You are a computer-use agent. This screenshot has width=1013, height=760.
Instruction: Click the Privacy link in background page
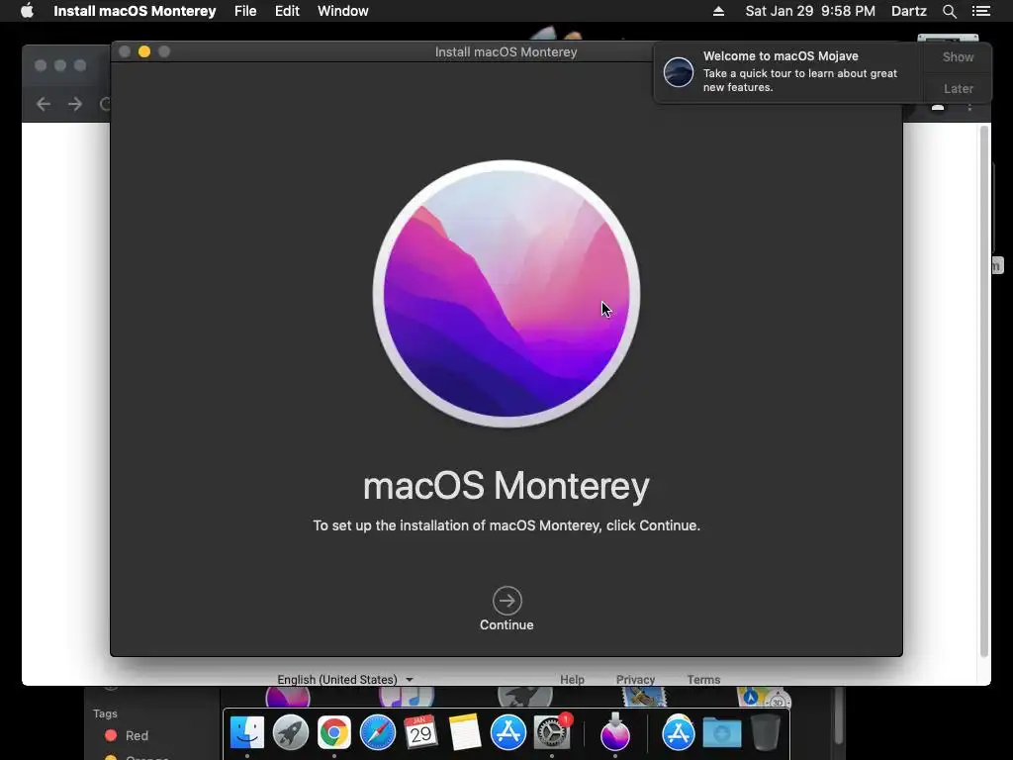click(635, 679)
